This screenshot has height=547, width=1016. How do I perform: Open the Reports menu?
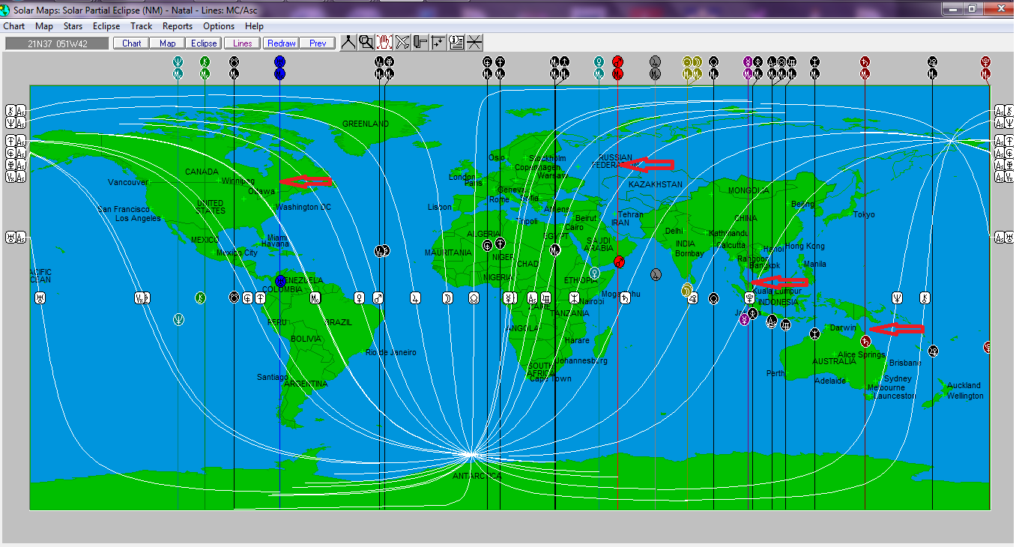tap(178, 26)
